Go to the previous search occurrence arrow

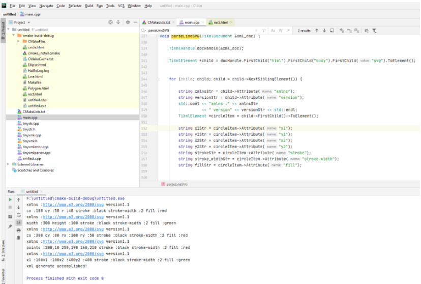click(x=317, y=31)
